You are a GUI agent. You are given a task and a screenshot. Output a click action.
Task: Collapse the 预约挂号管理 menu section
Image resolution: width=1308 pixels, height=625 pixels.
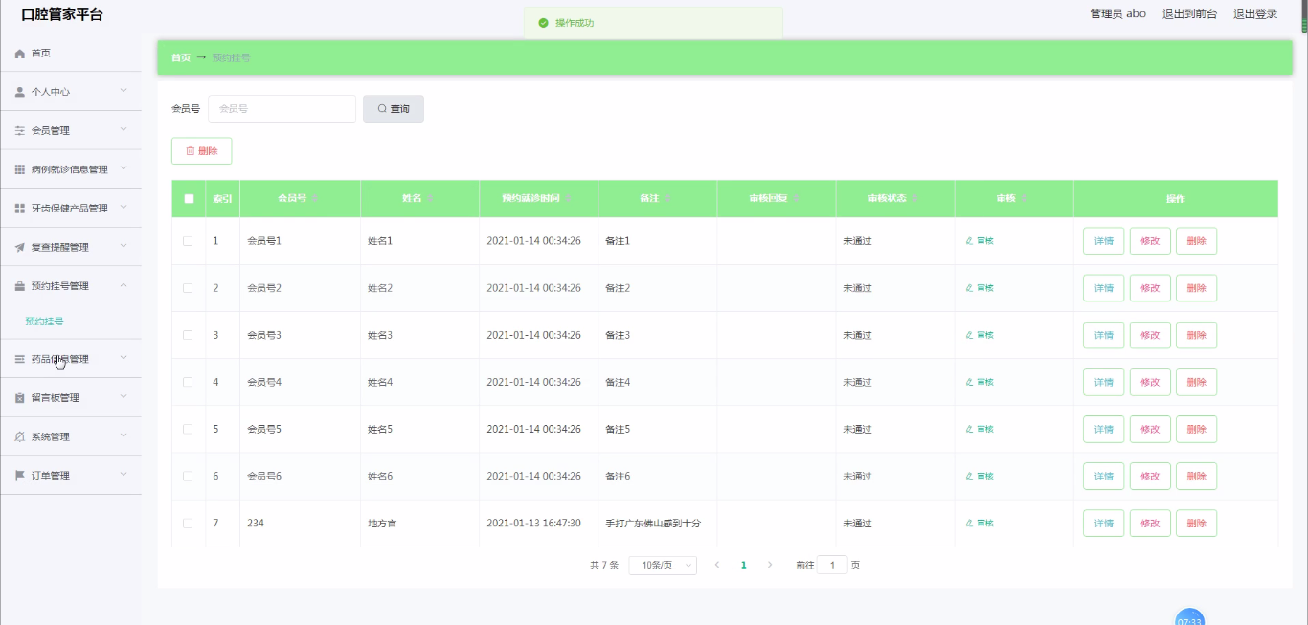pos(71,286)
